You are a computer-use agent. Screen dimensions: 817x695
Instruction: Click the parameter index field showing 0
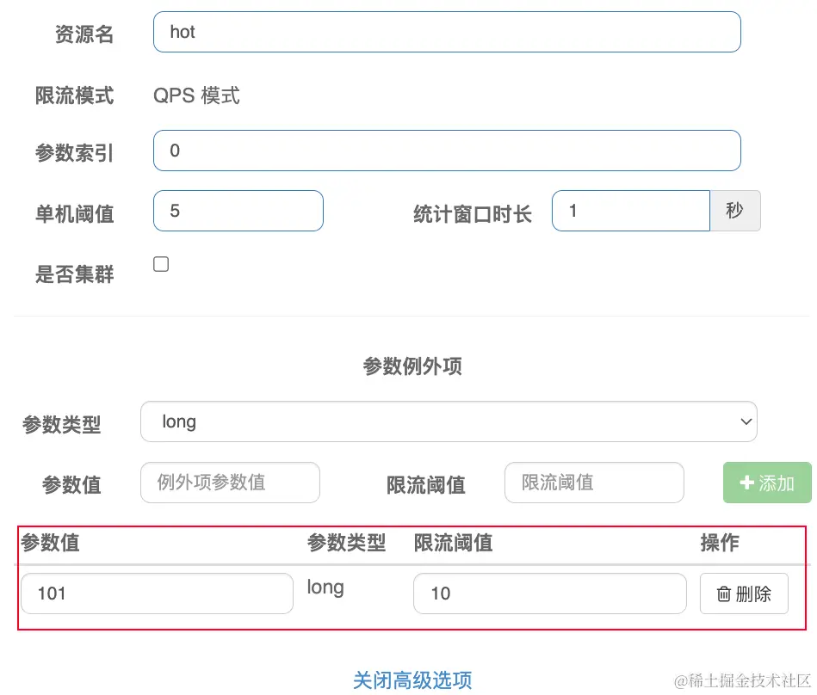pos(447,151)
